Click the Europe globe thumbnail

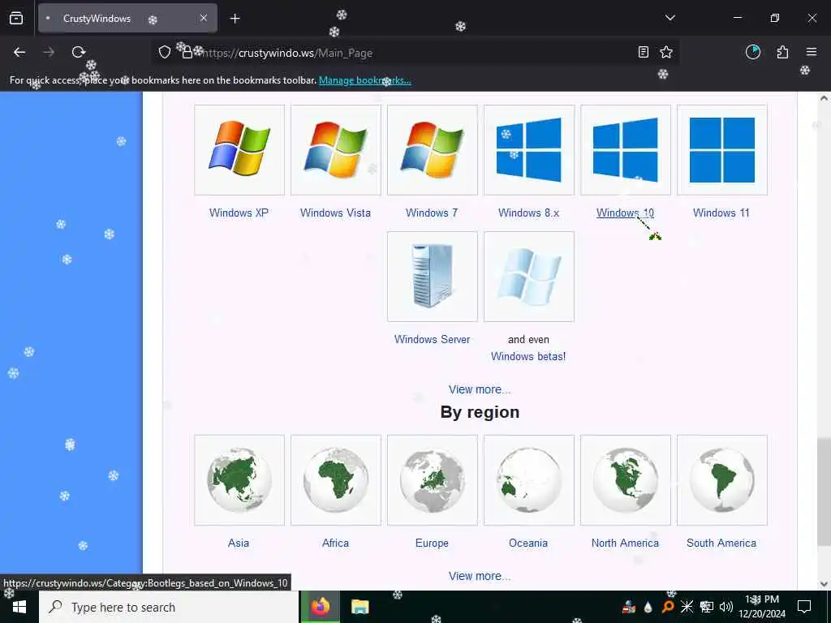tap(433, 480)
